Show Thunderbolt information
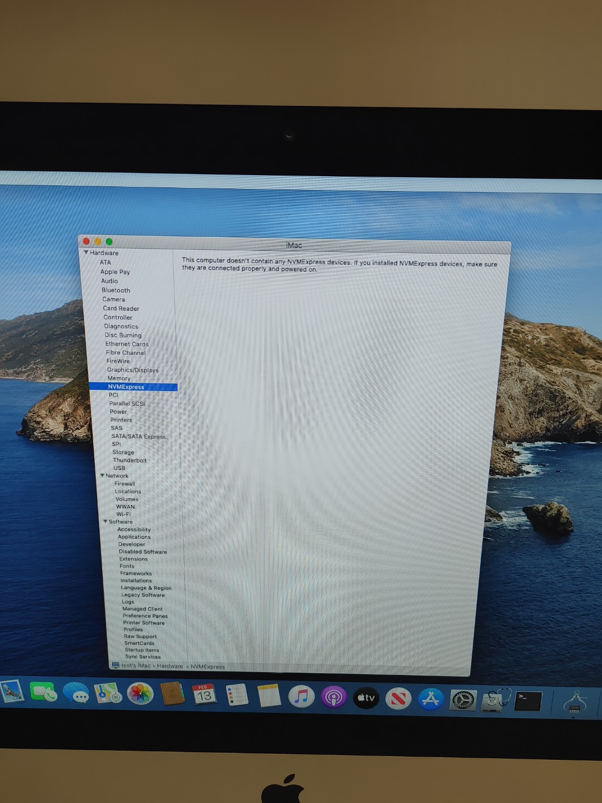This screenshot has width=602, height=803. [129, 460]
